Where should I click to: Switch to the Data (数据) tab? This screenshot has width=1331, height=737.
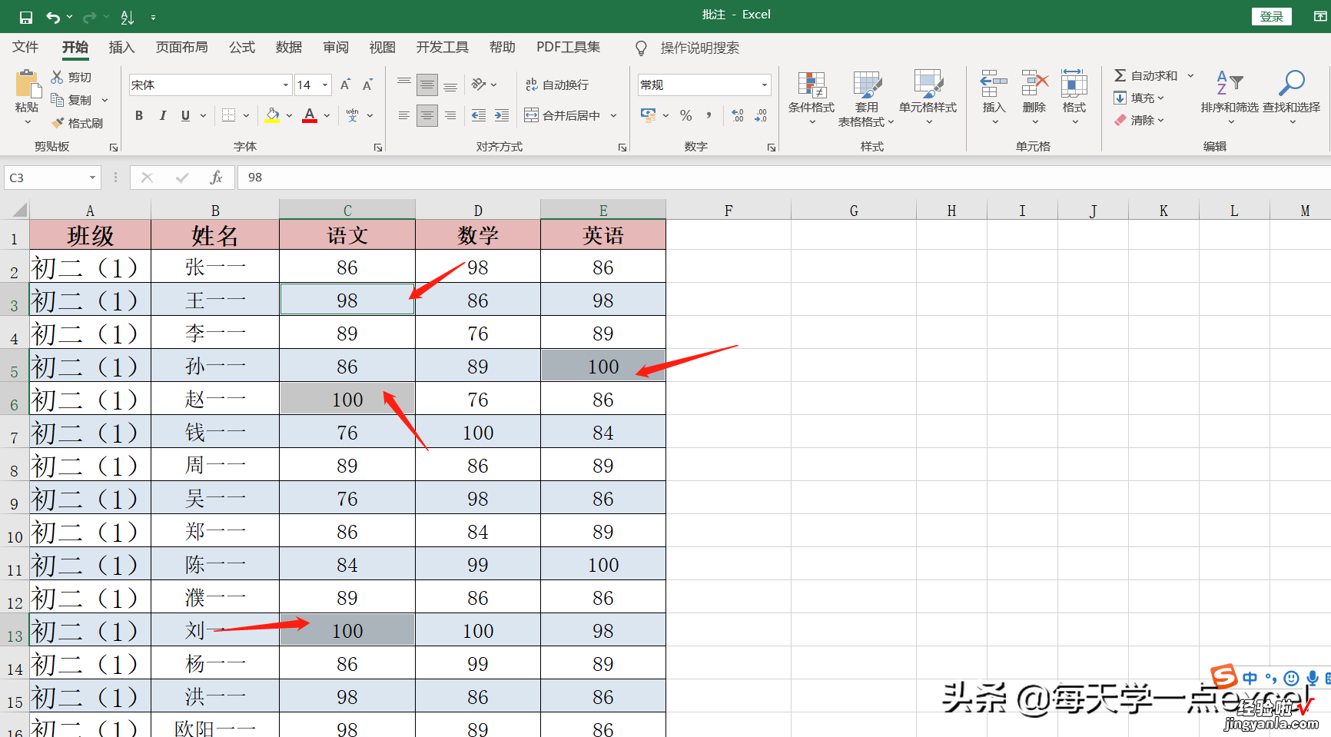tap(288, 48)
